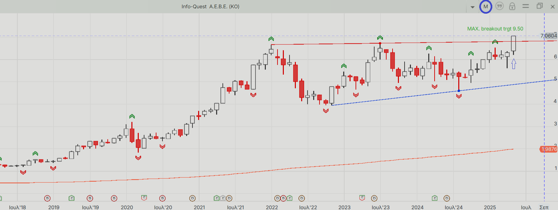
Task: Open the two-line chart menu icon
Action: [x=526, y=6]
